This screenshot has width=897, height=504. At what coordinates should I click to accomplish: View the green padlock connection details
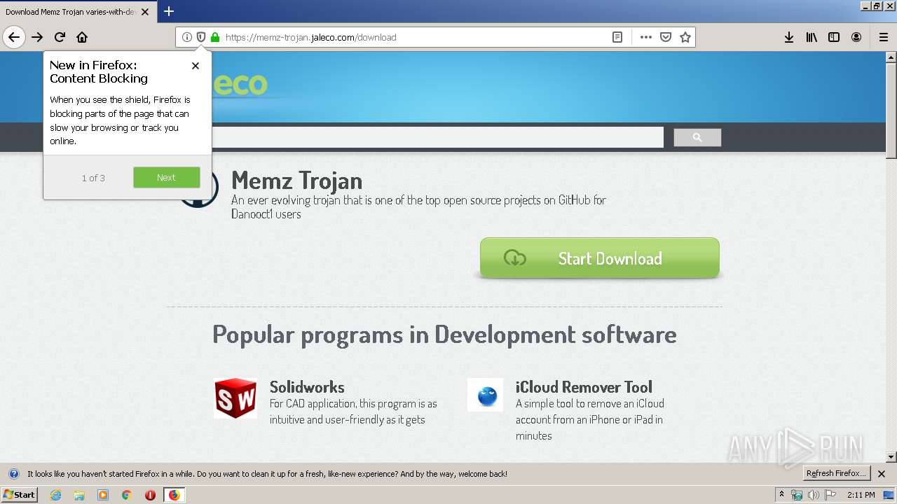coord(215,37)
